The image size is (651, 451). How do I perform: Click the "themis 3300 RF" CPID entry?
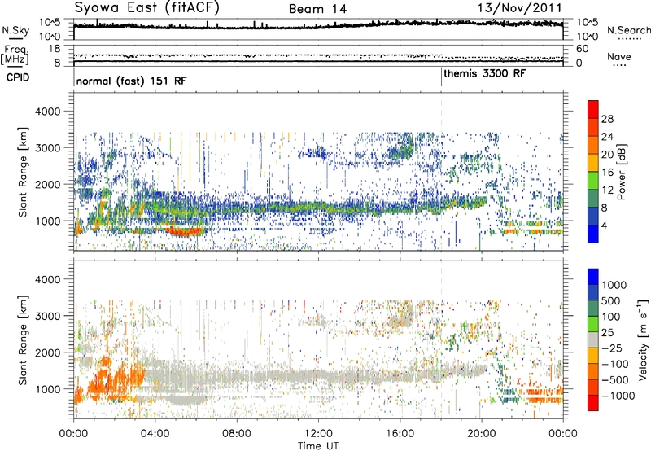pos(484,73)
